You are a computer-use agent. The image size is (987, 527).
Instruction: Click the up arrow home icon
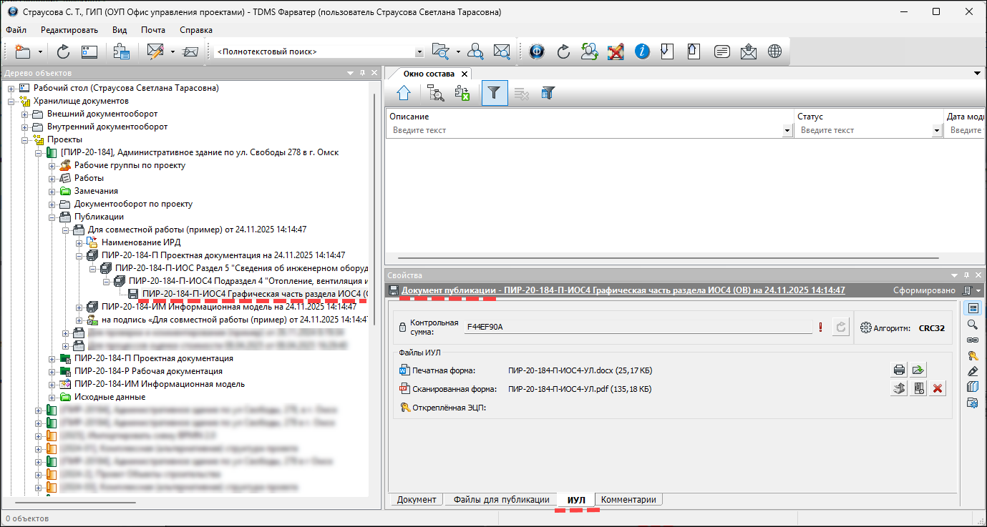(404, 93)
